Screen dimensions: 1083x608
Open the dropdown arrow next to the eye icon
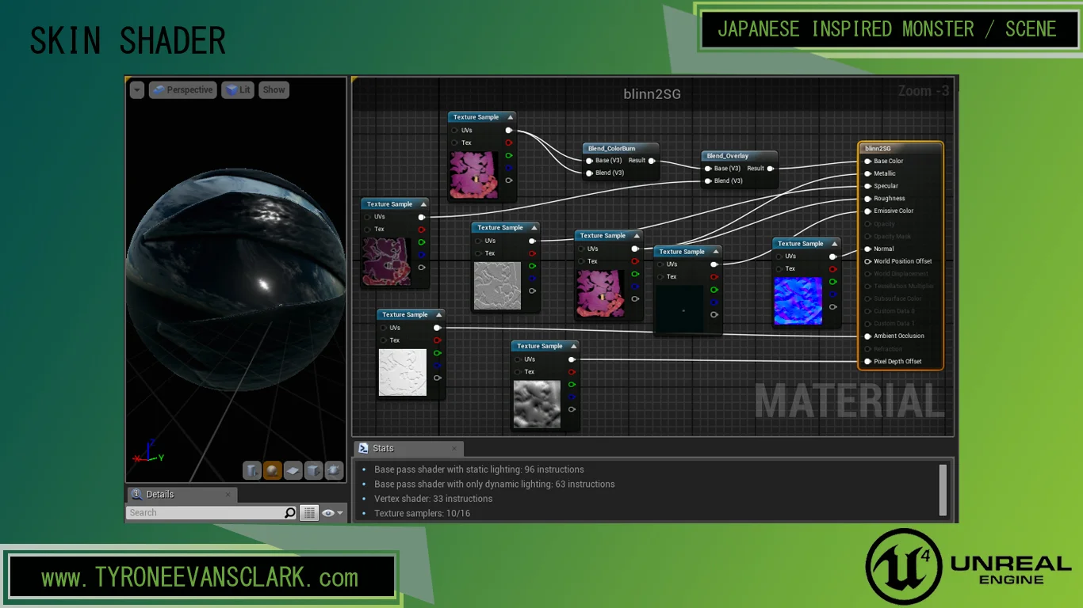[339, 512]
